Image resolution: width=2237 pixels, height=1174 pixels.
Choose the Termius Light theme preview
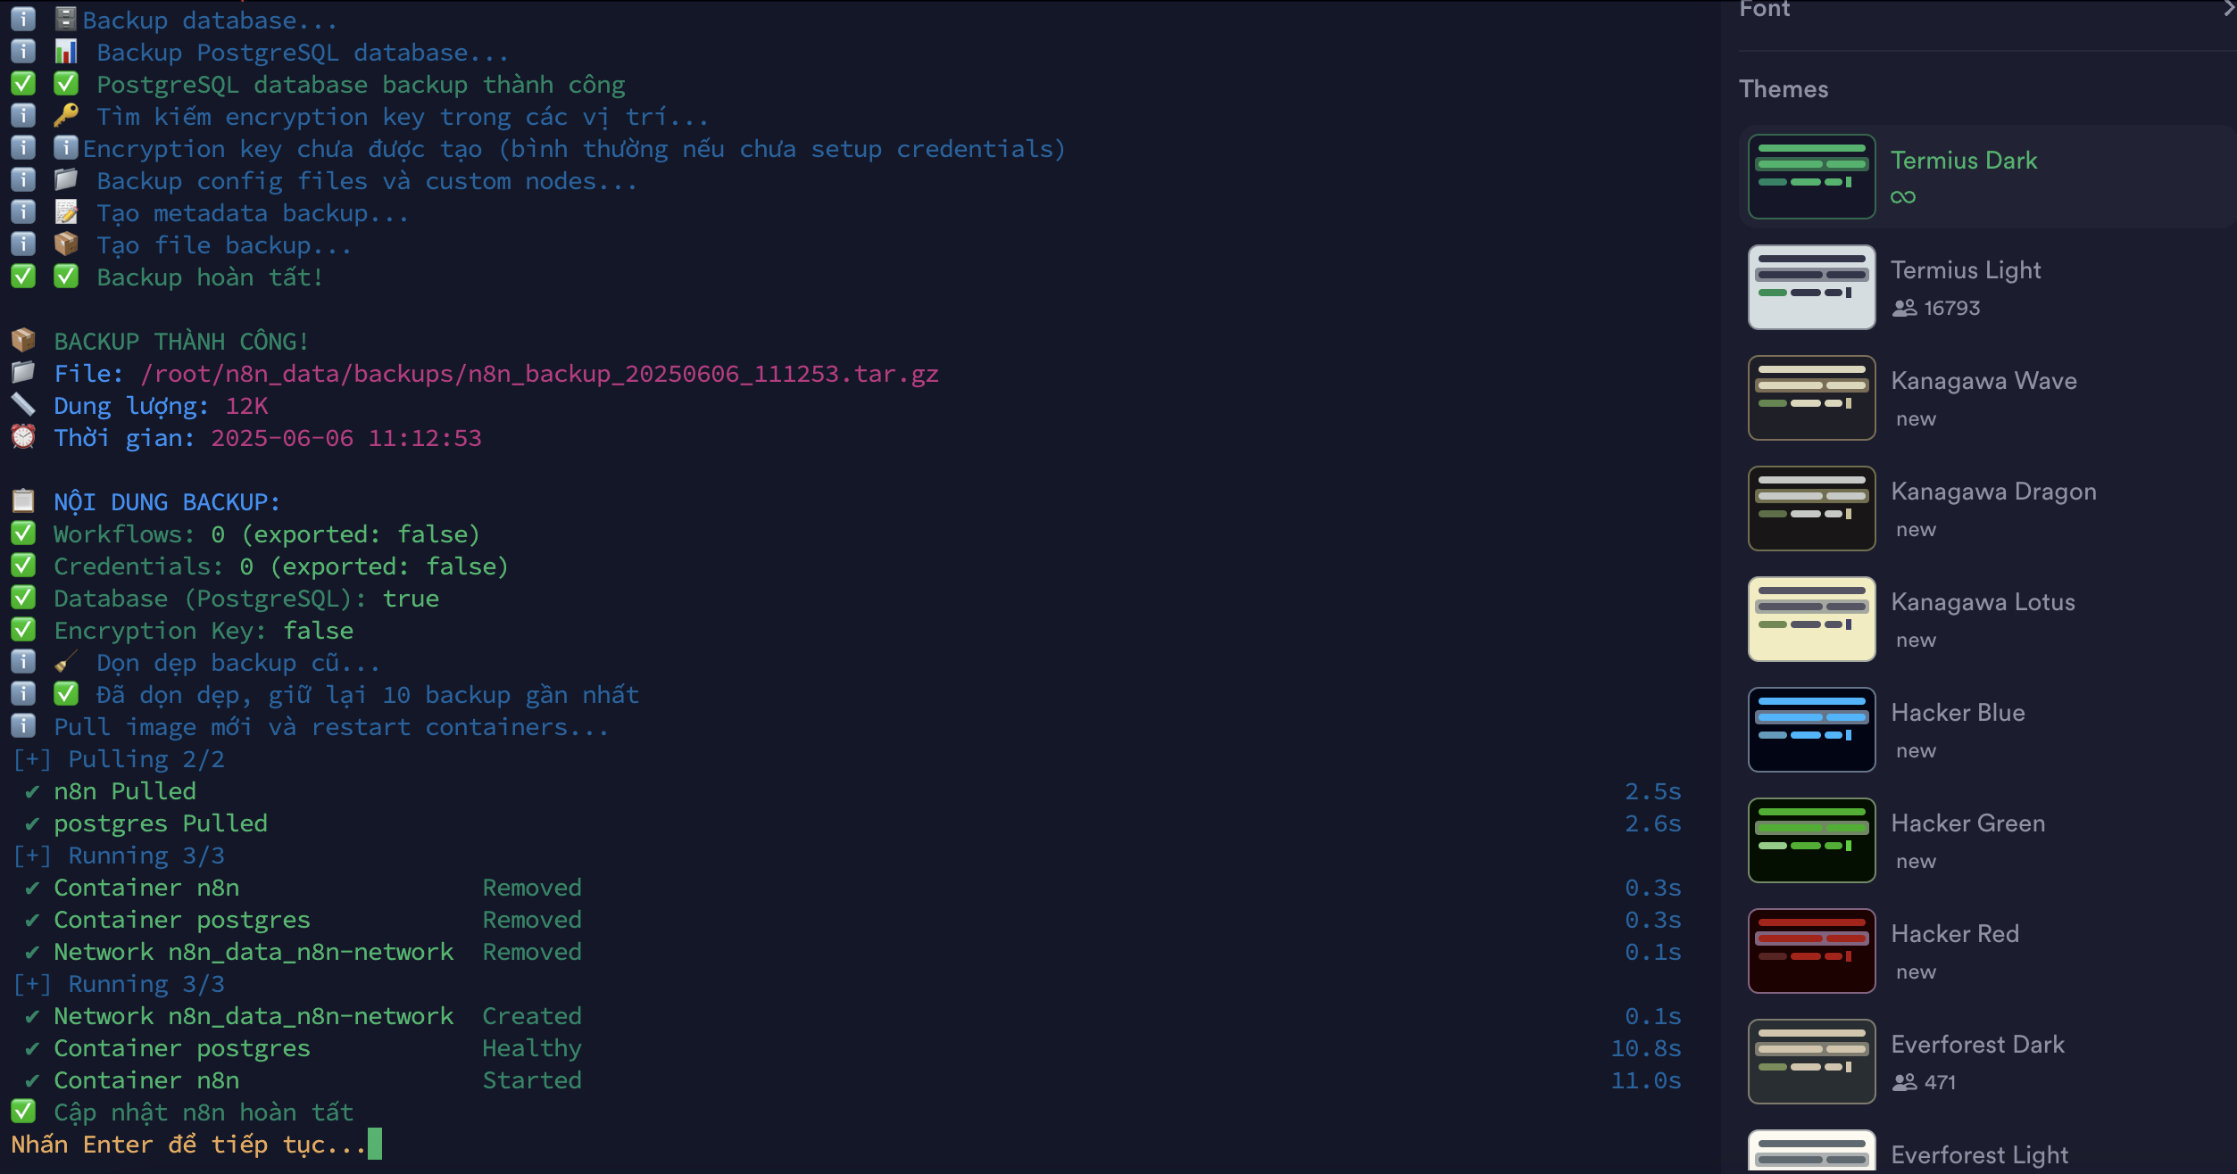pos(1811,287)
